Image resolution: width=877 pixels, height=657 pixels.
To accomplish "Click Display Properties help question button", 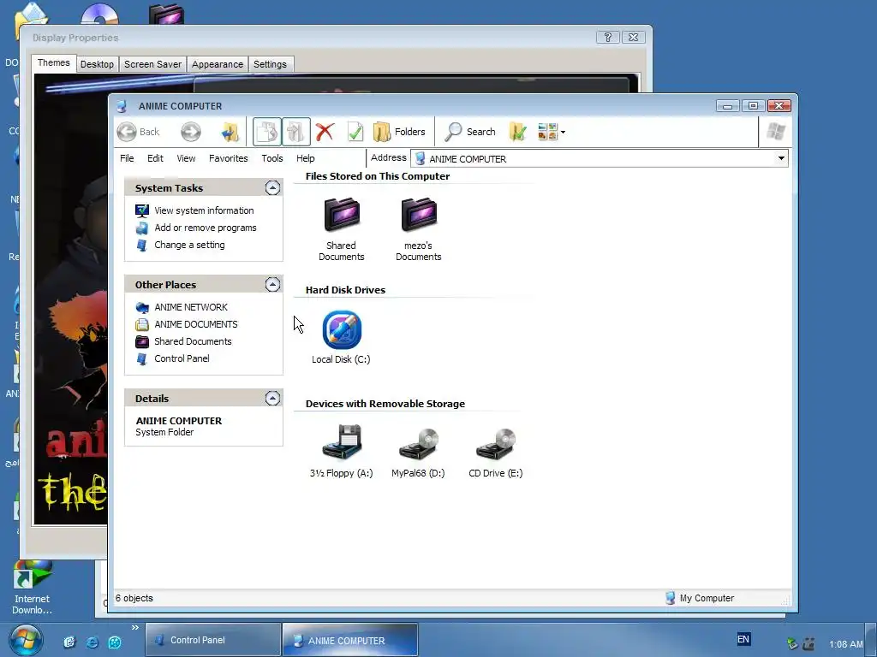I will coord(608,38).
